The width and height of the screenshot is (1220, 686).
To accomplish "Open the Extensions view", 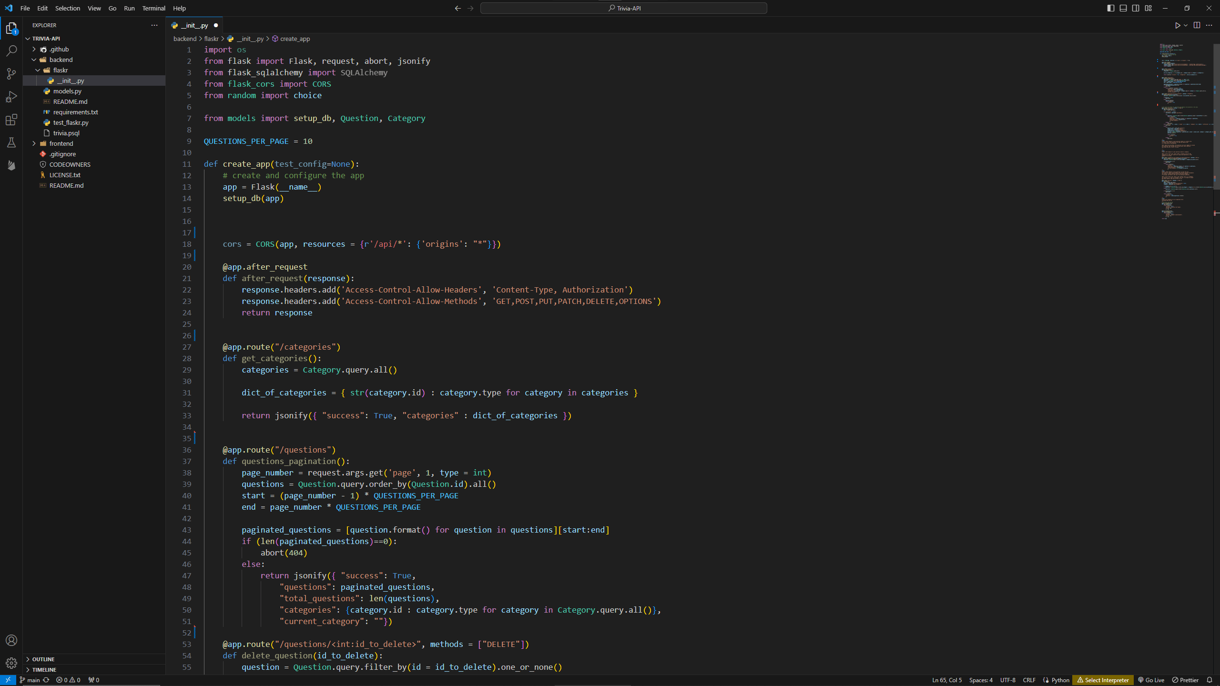I will click(x=11, y=120).
